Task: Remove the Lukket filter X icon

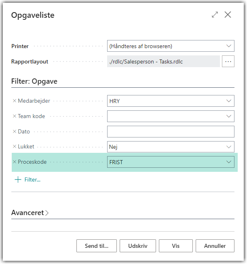Action: click(15, 147)
